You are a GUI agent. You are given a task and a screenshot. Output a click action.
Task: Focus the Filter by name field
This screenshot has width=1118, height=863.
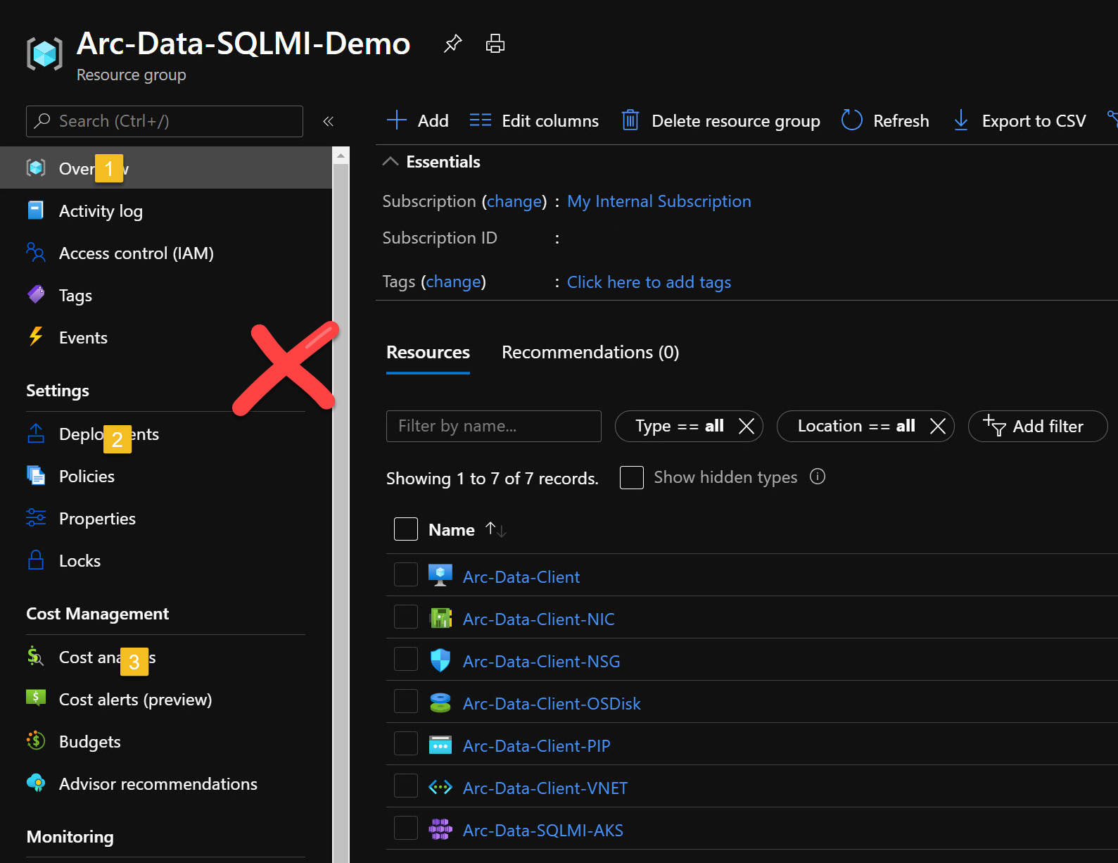[x=494, y=426]
